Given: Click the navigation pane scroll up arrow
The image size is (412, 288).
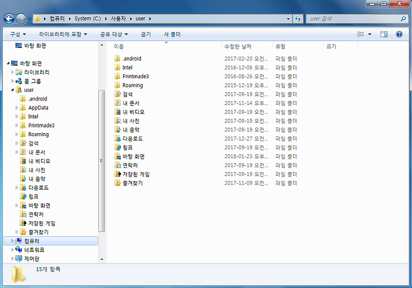Looking at the screenshot, I should (102, 45).
